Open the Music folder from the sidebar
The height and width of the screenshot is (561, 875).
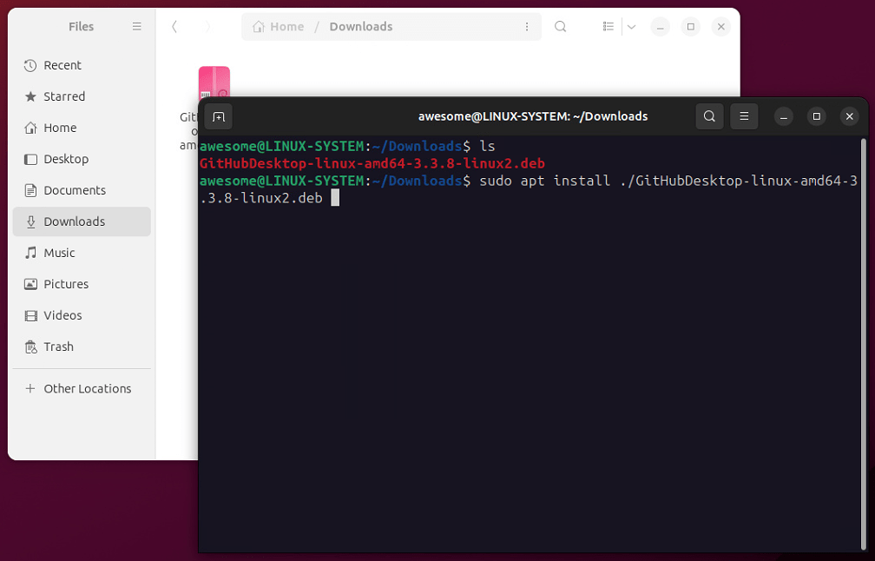point(60,253)
